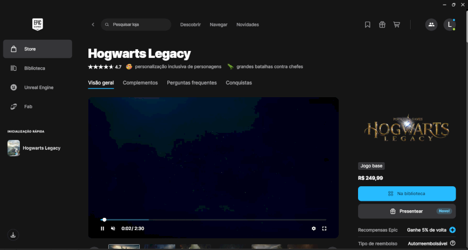Click the 0:02/ 2:30 time display
Image resolution: width=468 pixels, height=250 pixels.
click(133, 228)
